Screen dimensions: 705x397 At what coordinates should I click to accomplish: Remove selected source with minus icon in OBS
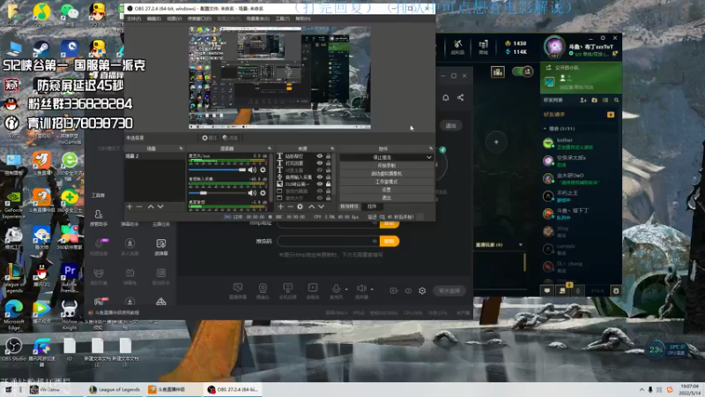tap(290, 206)
